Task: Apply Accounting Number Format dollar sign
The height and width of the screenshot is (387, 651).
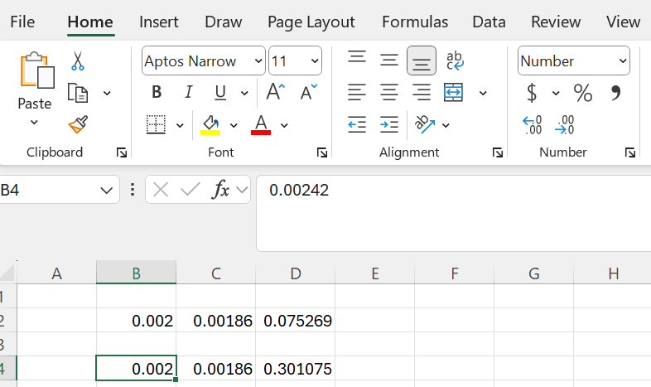Action: point(532,93)
